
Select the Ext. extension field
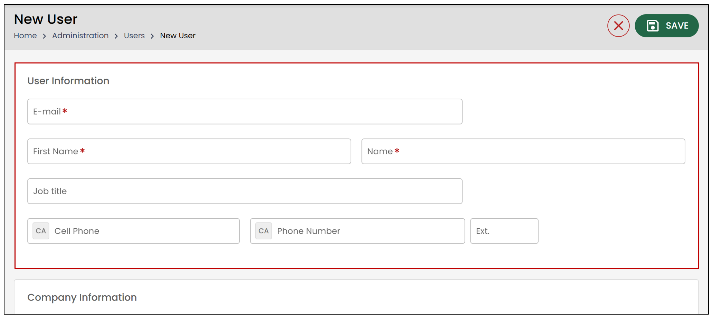point(504,231)
